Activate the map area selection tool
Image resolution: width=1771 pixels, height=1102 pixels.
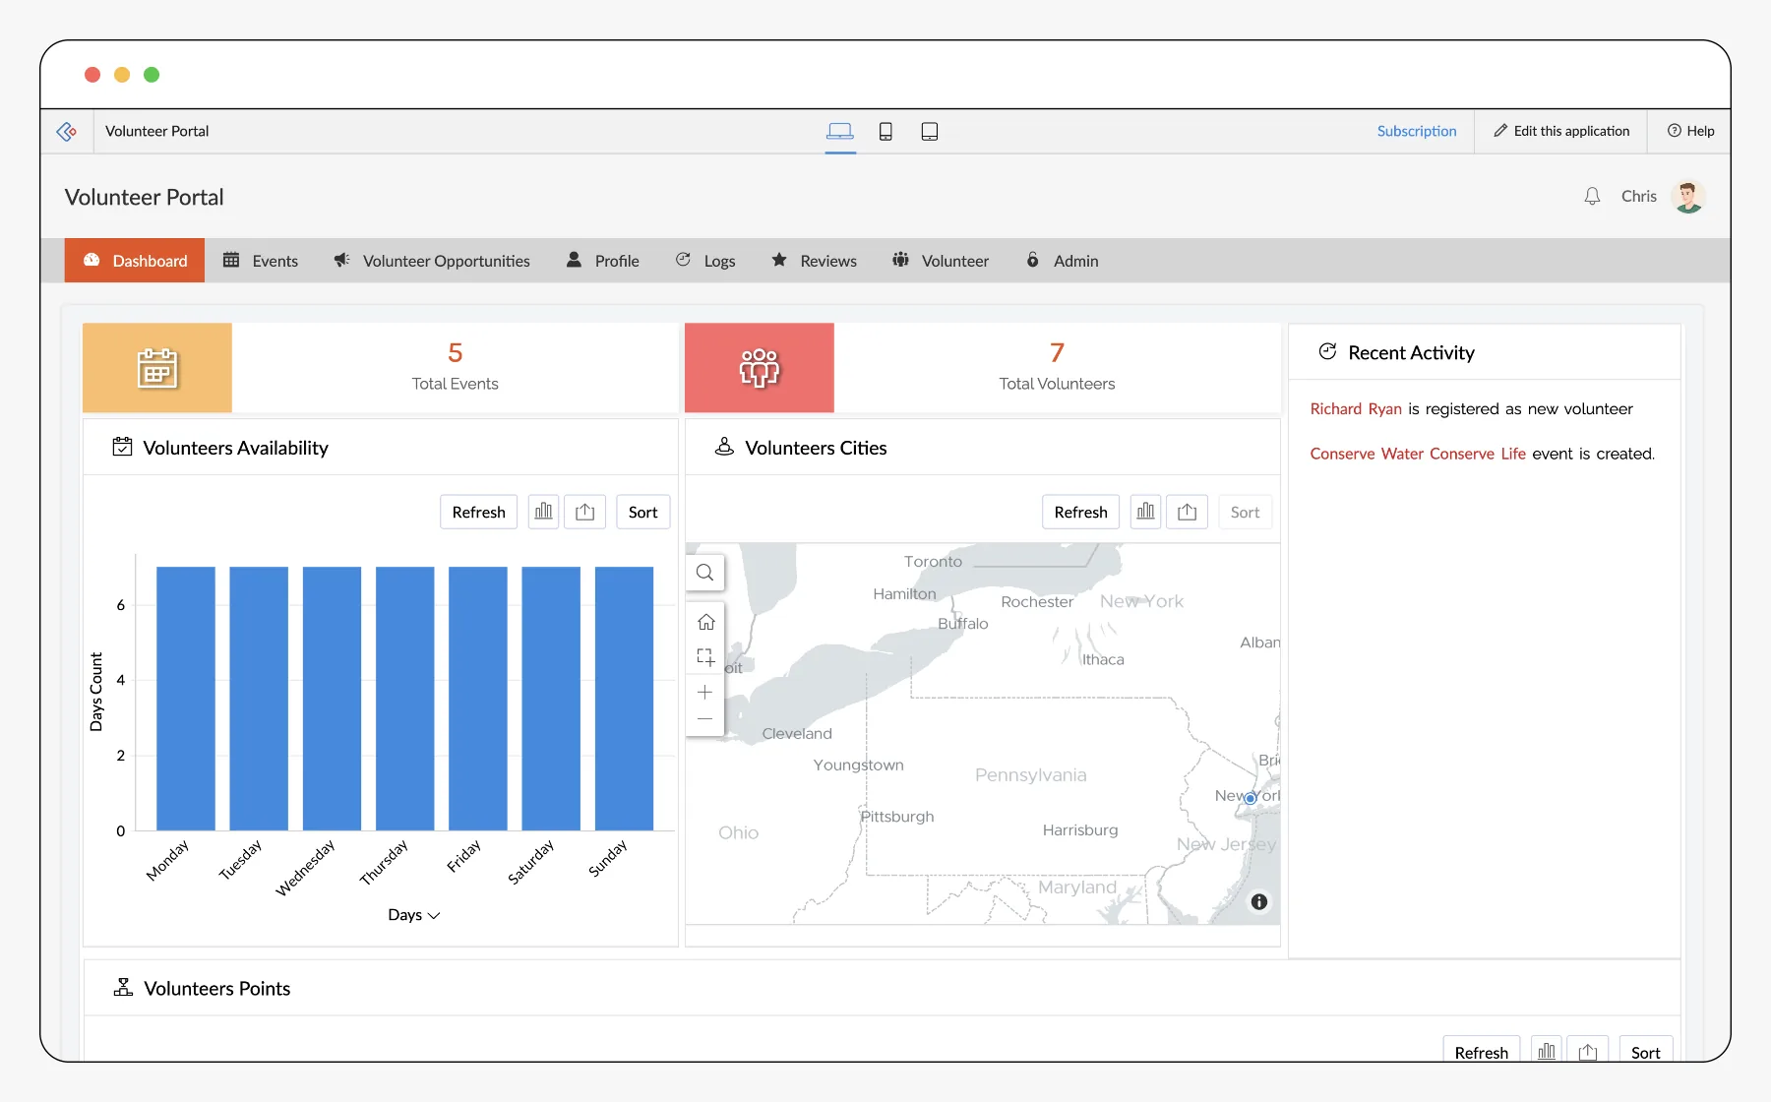coord(705,656)
